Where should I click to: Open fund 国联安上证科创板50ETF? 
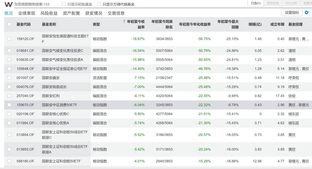click(x=61, y=161)
